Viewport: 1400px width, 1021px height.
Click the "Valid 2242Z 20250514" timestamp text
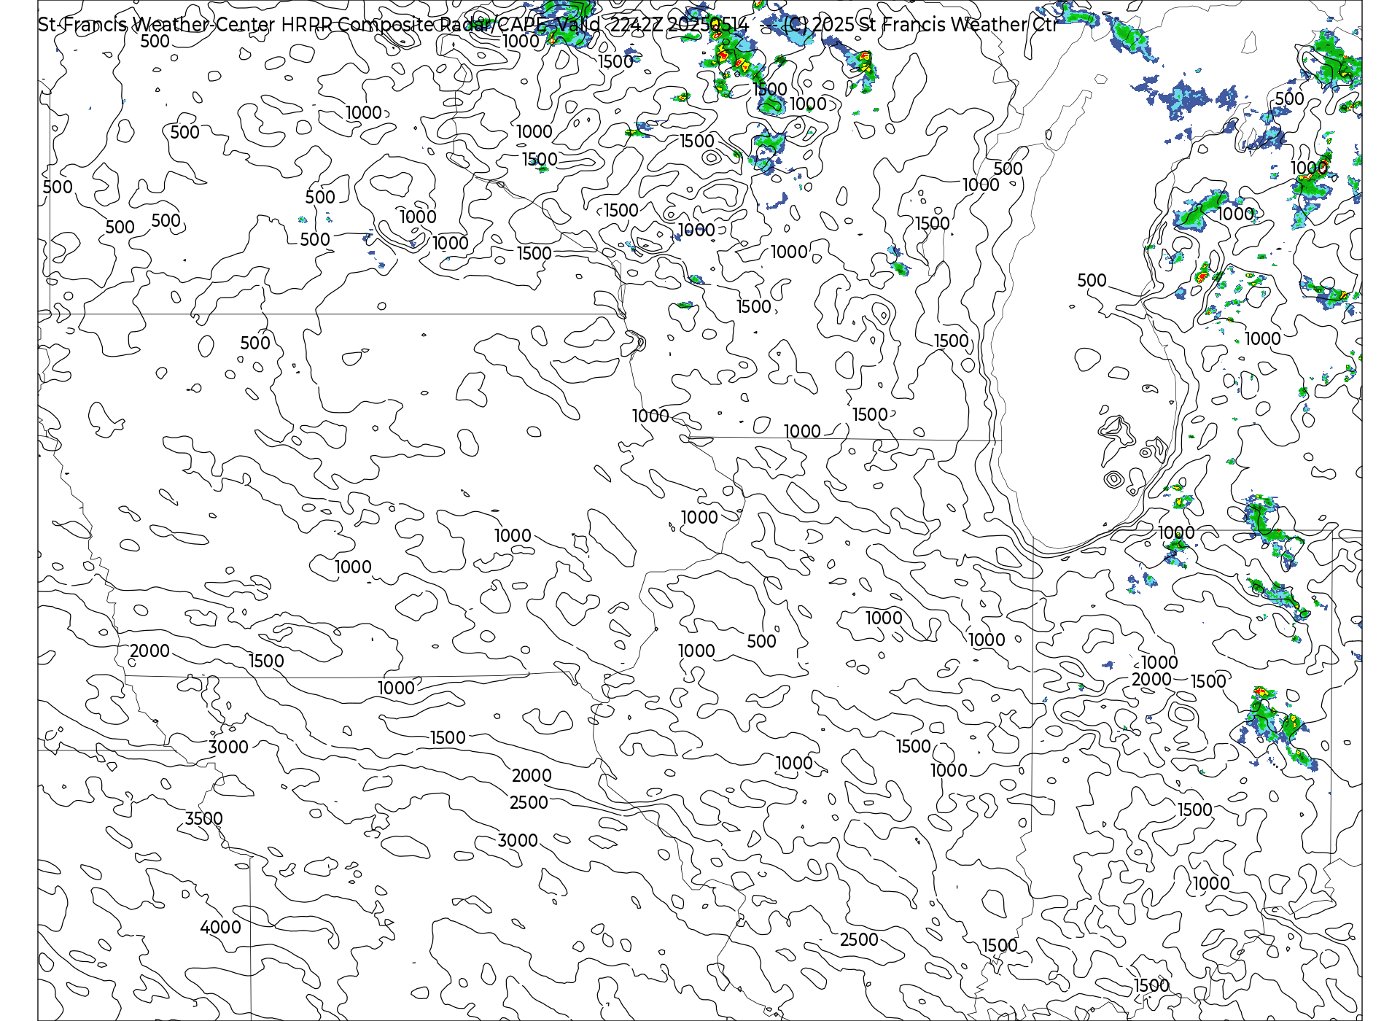click(x=653, y=25)
